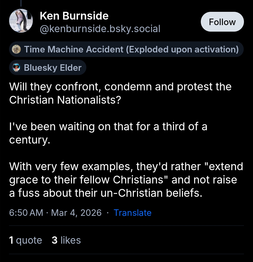253x262 pixels.
Task: Click the Bluesky Elder badge icon
Action: tap(16, 68)
